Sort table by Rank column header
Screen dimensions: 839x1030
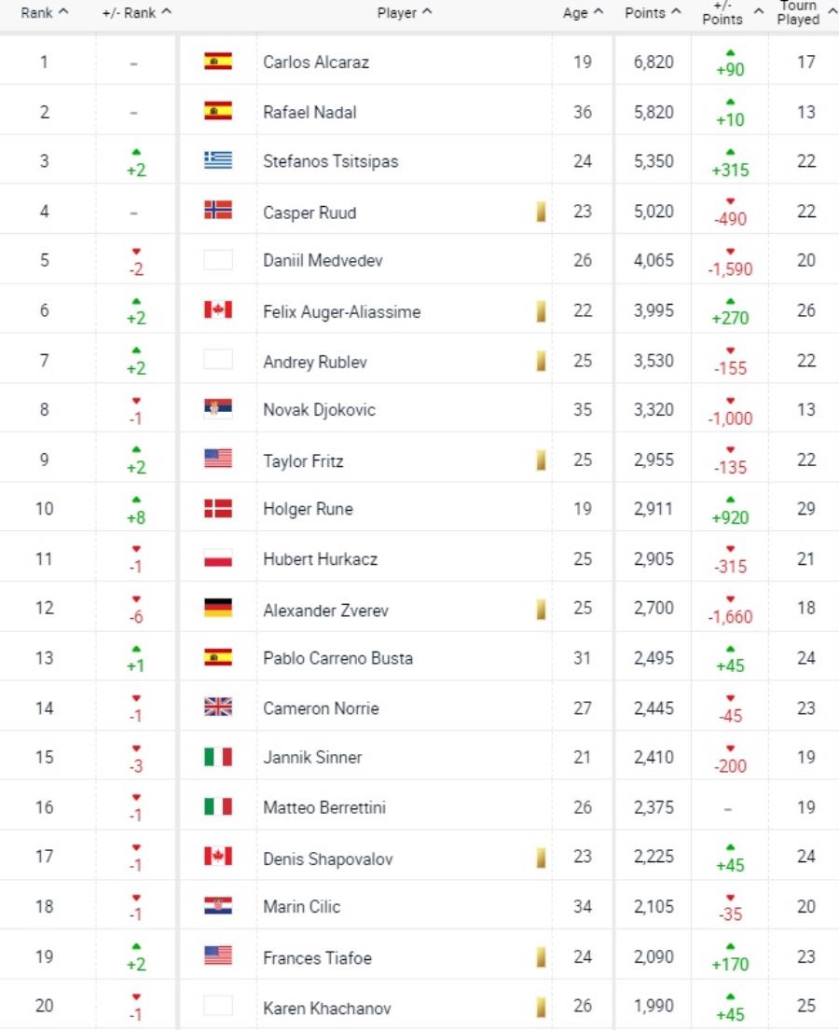click(44, 12)
